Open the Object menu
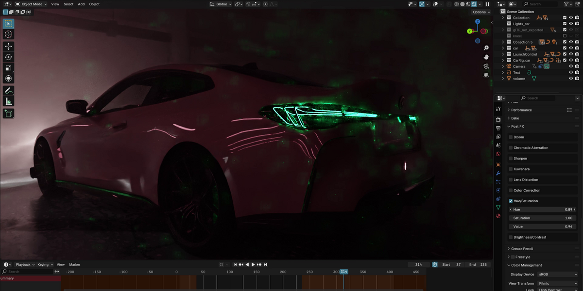583x291 pixels. (94, 4)
